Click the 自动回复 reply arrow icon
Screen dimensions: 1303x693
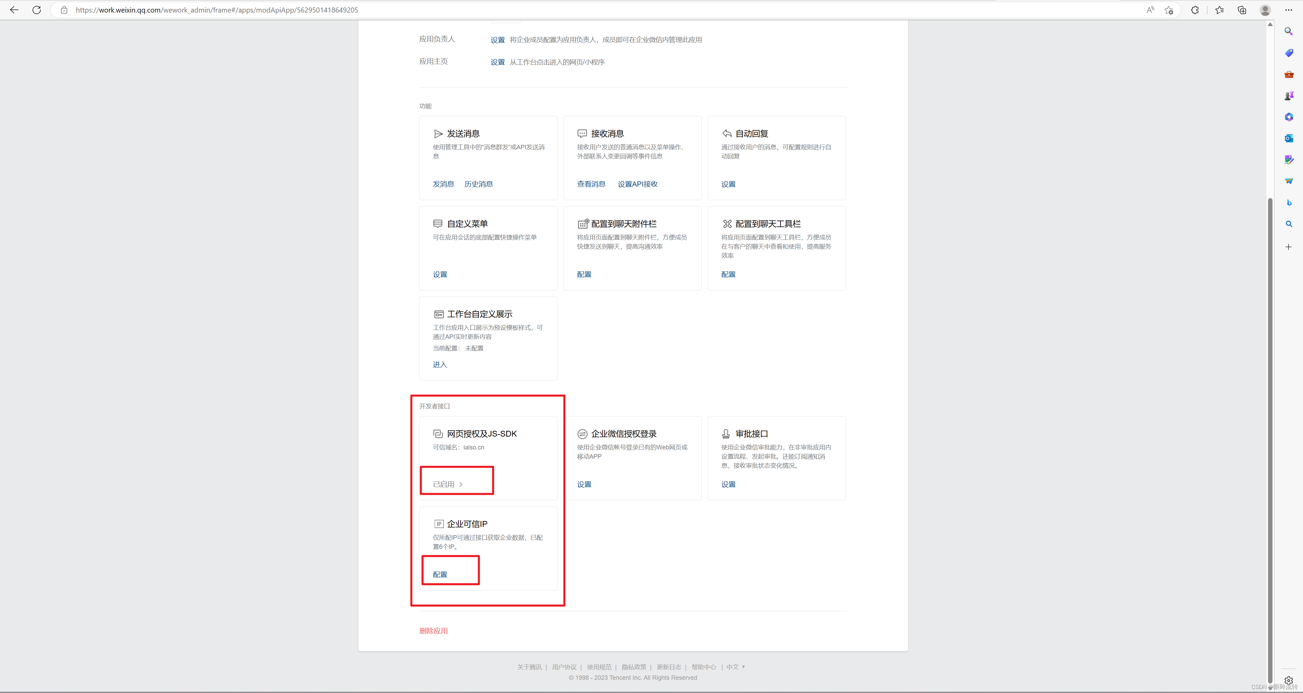click(x=727, y=133)
